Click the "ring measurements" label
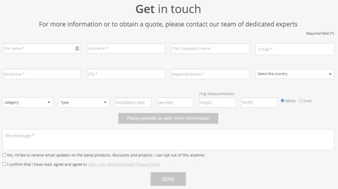The width and height of the screenshot is (338, 189). pos(217,94)
